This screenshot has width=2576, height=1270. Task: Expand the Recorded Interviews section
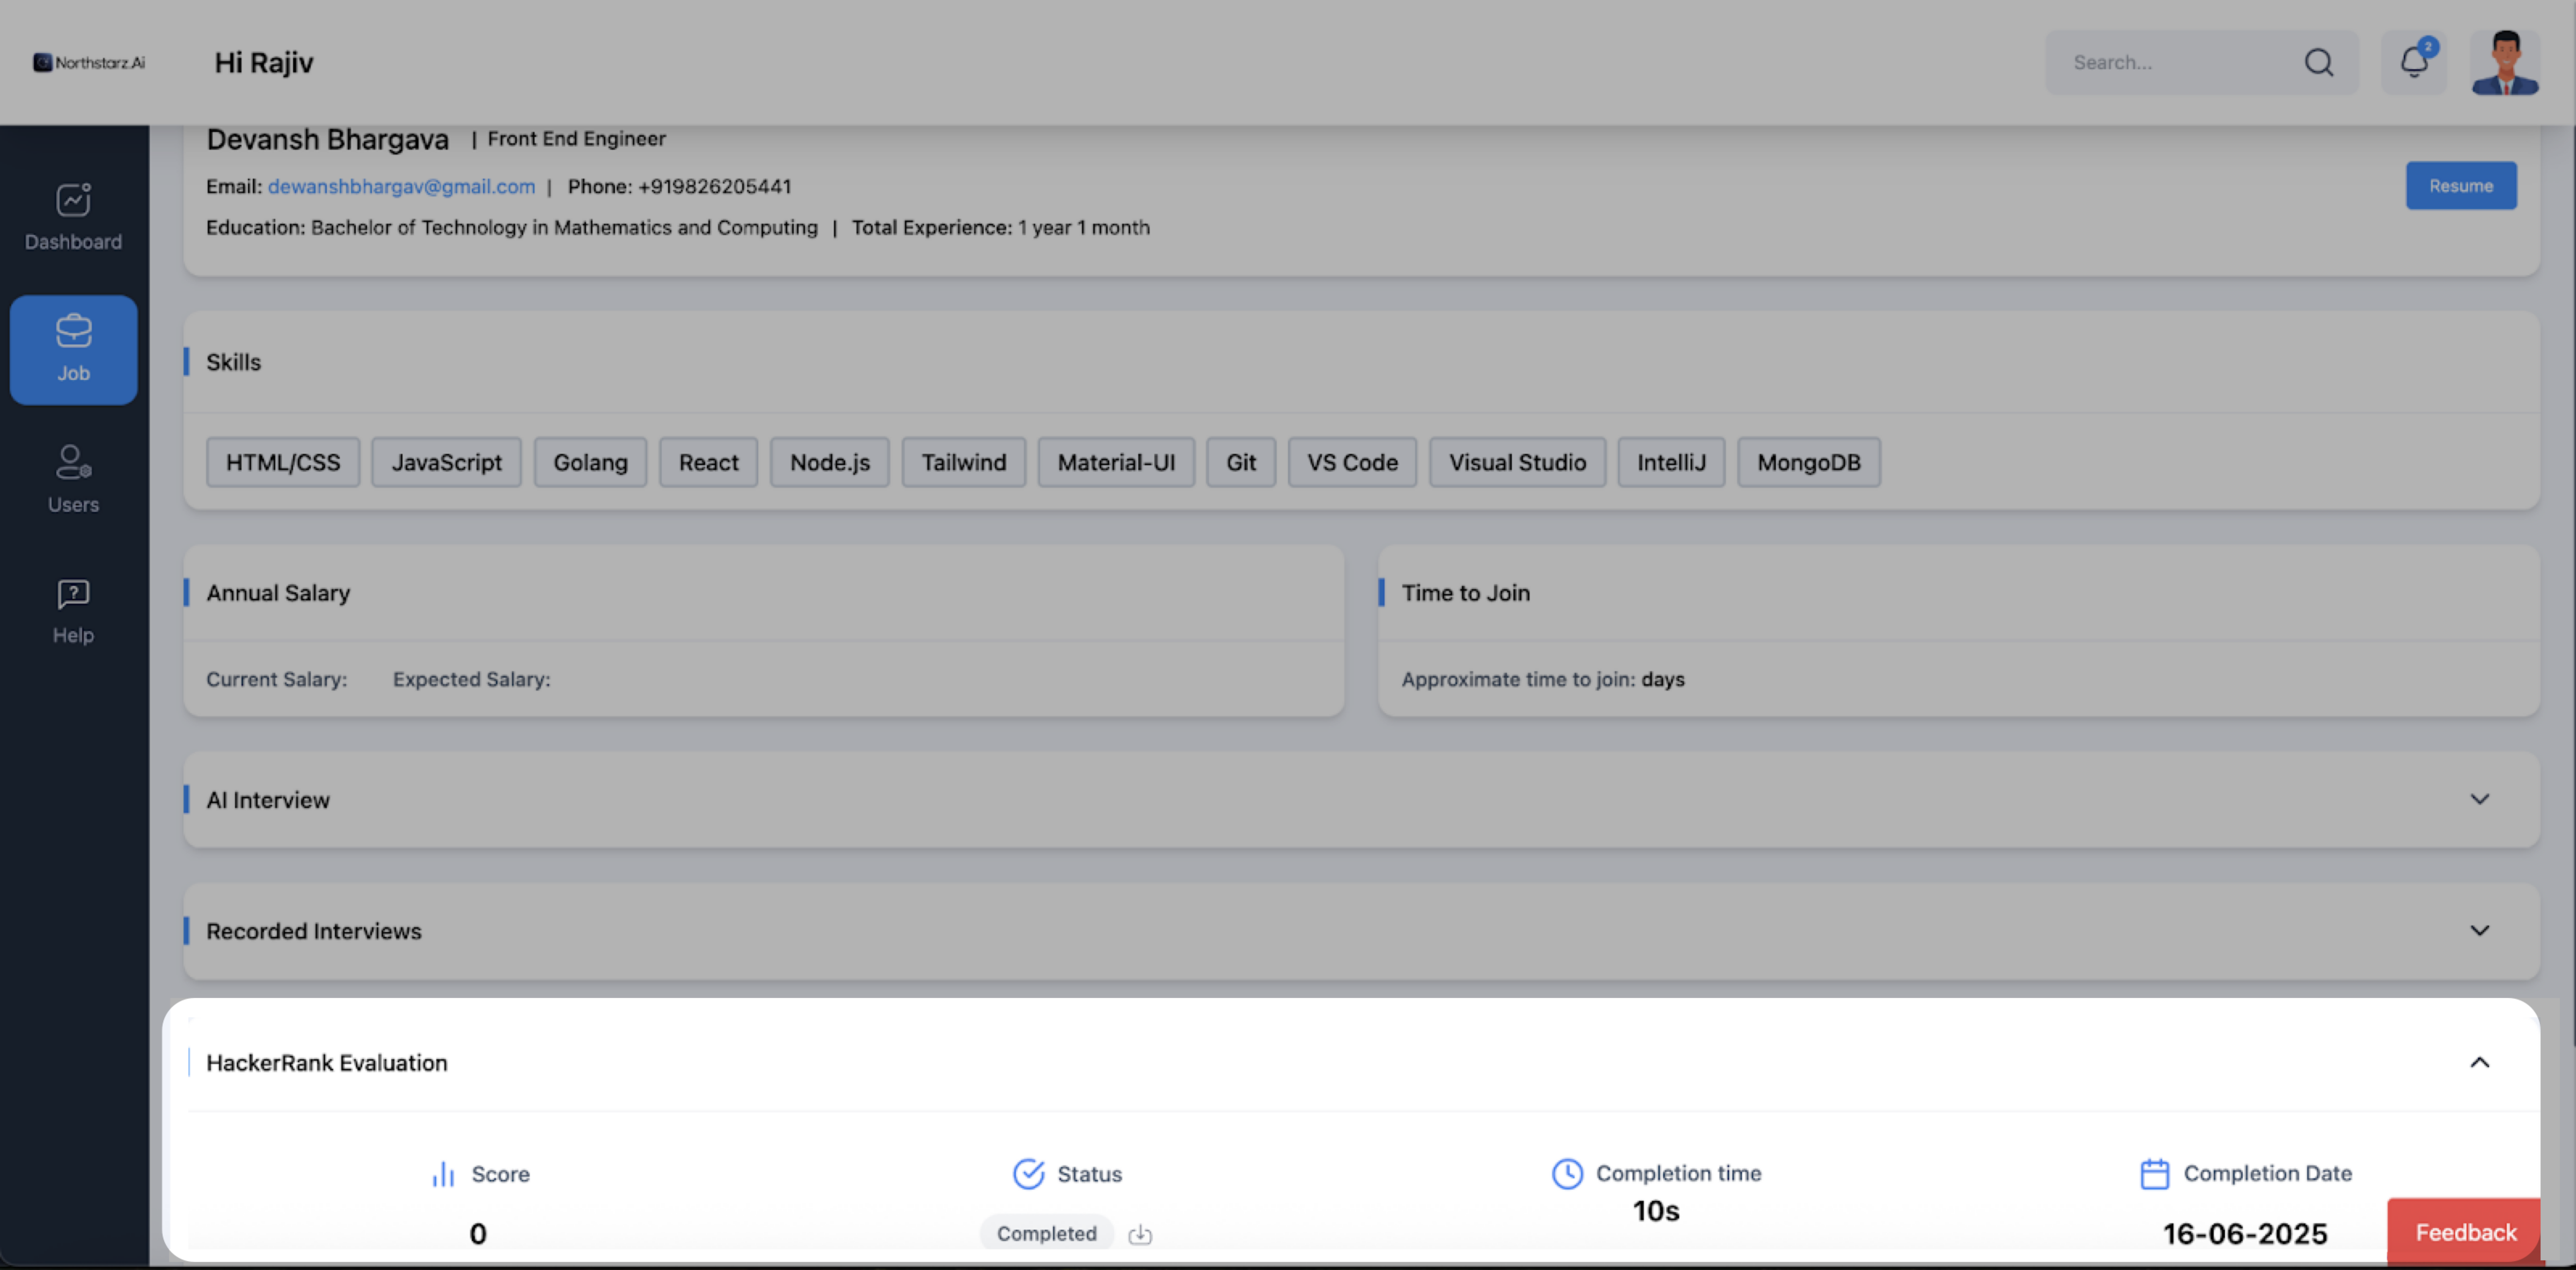tap(2479, 930)
